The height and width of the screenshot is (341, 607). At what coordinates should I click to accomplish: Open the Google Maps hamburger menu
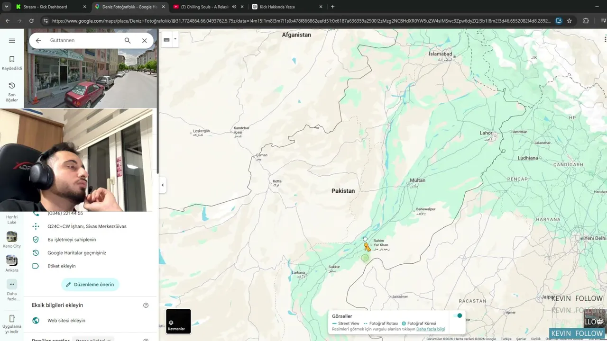pos(12,41)
